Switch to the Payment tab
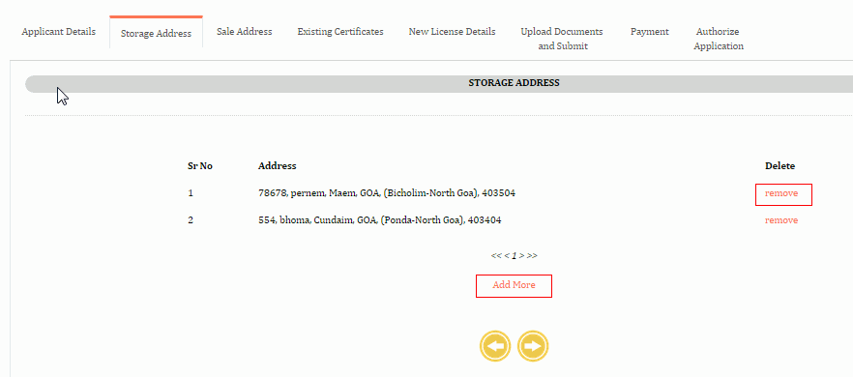The image size is (853, 377). 650,32
